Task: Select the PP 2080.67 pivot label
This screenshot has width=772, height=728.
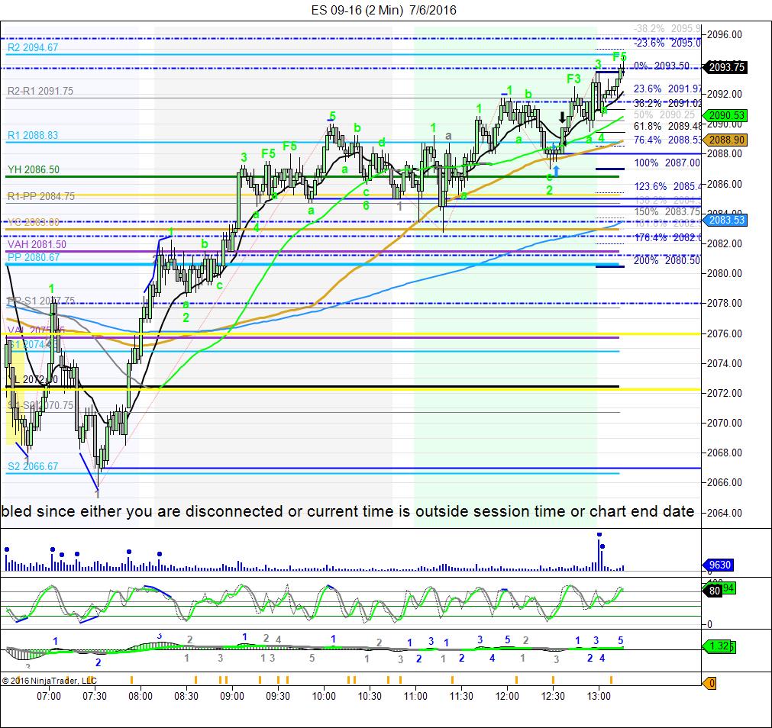Action: point(34,257)
